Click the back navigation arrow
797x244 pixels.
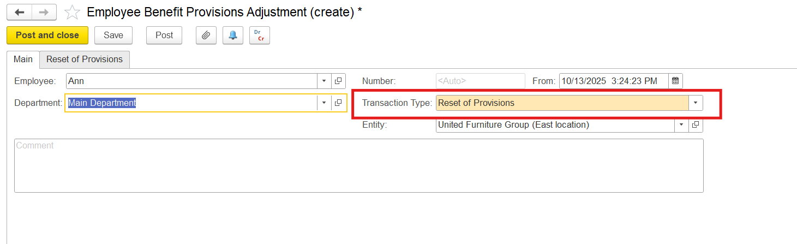click(x=19, y=12)
